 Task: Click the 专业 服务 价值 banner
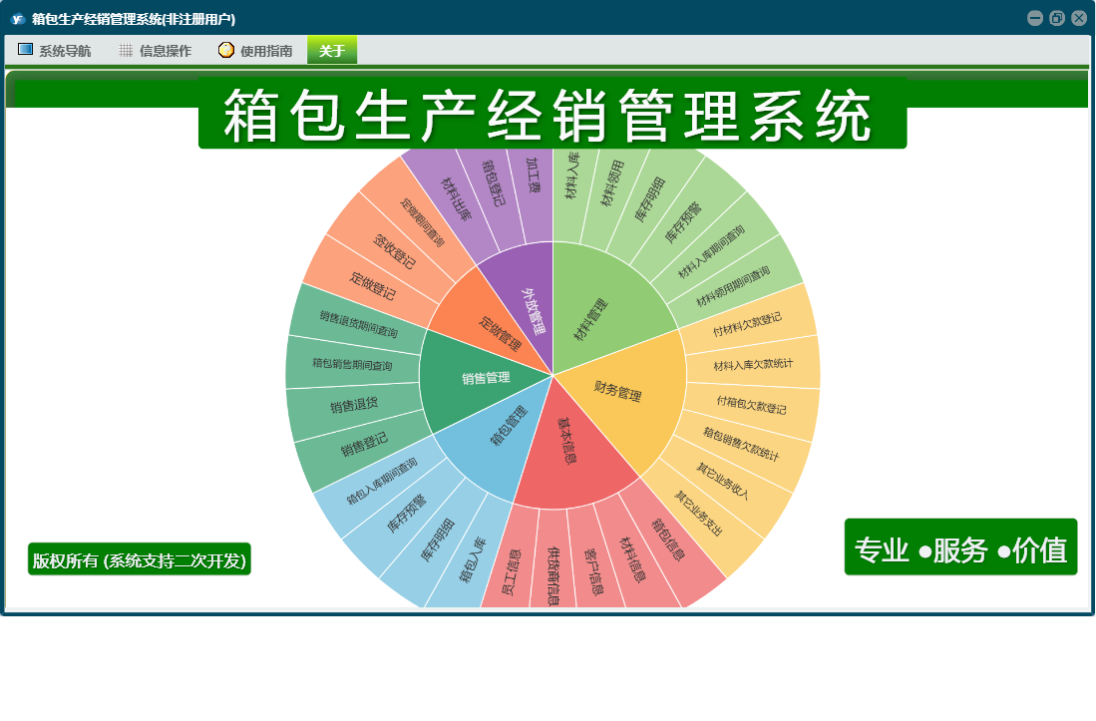[960, 547]
